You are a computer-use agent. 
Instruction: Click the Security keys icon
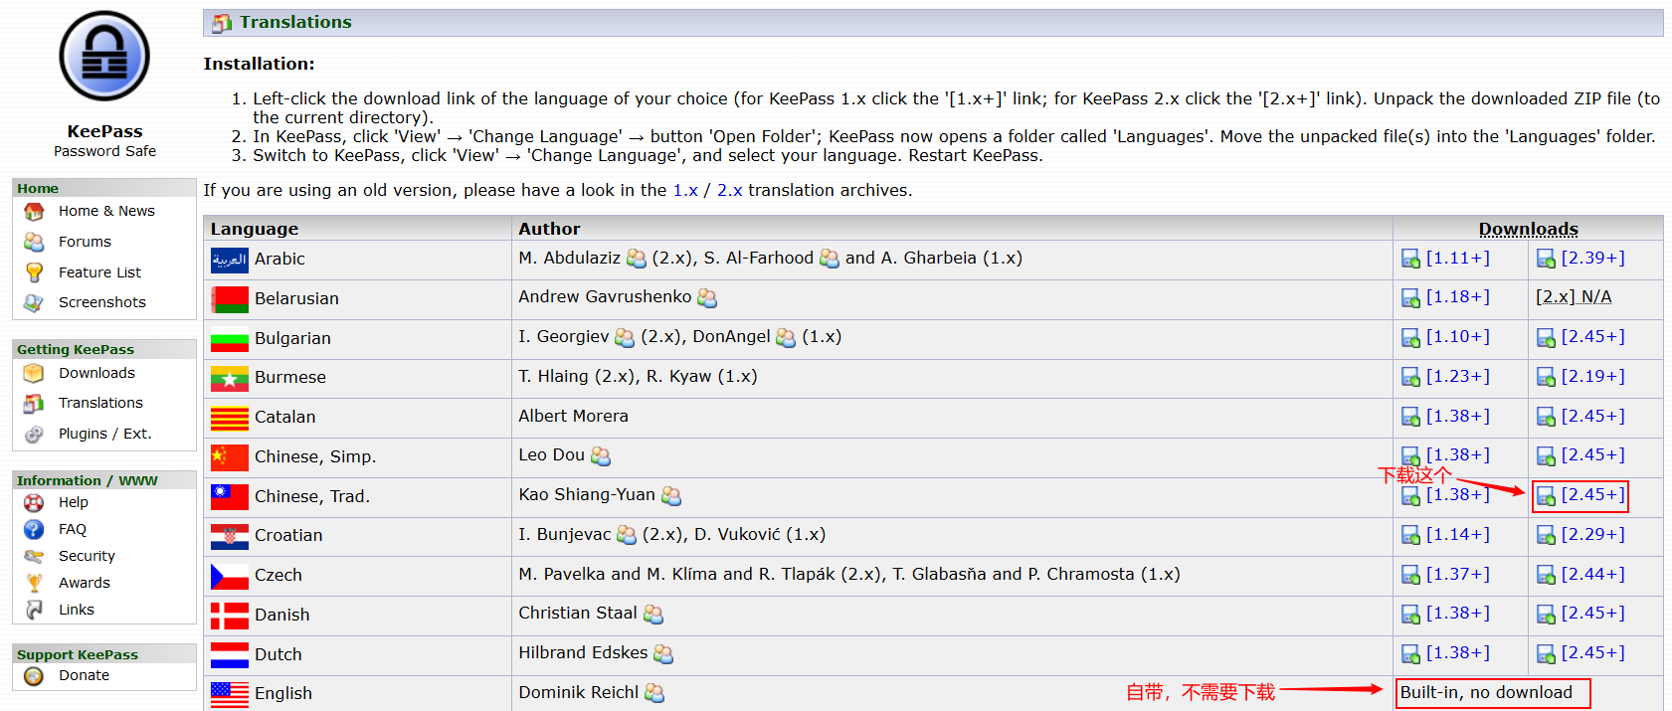pyautogui.click(x=34, y=556)
